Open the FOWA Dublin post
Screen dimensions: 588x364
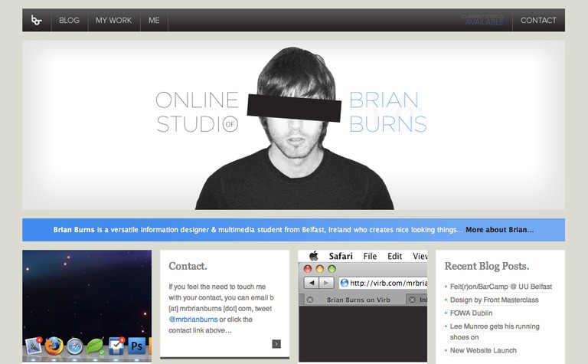tap(471, 313)
